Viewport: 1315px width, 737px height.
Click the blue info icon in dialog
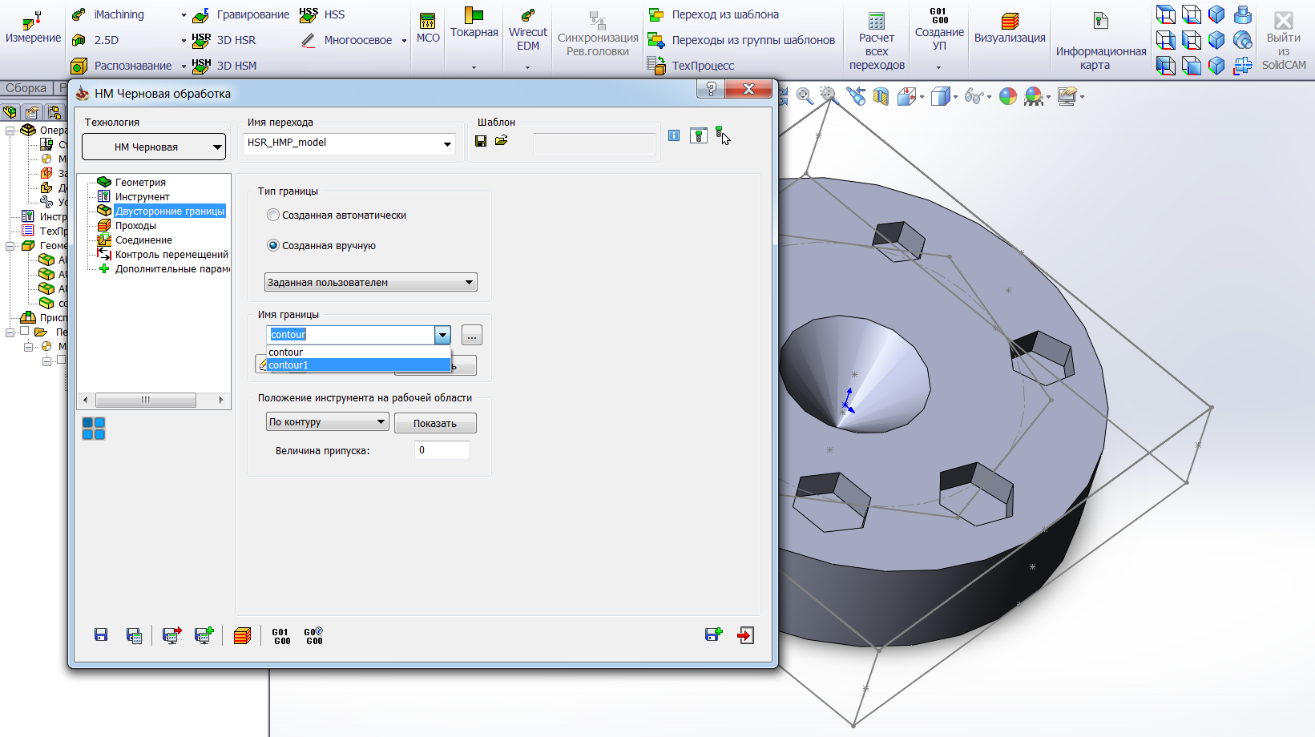(x=674, y=135)
